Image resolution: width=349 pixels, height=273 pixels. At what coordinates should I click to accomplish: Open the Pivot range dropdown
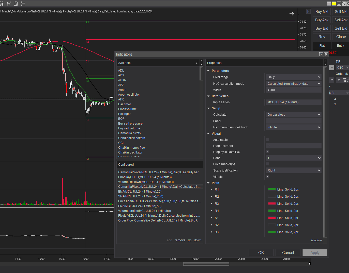coord(294,77)
